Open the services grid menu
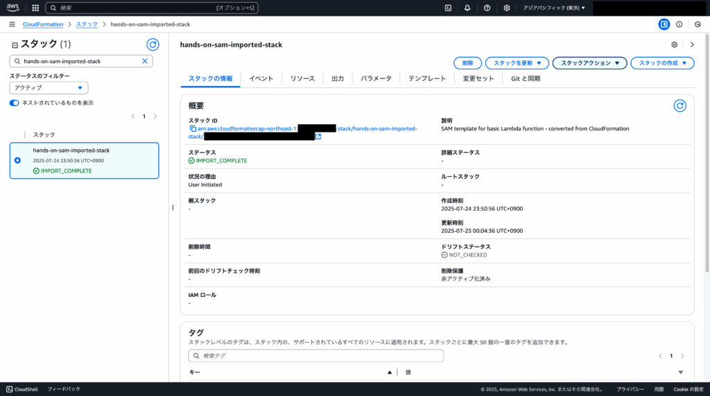710x396 pixels. [x=35, y=8]
